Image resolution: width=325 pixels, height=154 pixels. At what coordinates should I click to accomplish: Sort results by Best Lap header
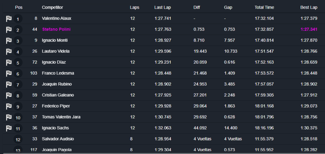309,7
